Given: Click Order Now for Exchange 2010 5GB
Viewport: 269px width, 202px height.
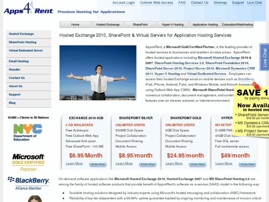Looking at the screenshot, I should tap(98, 164).
